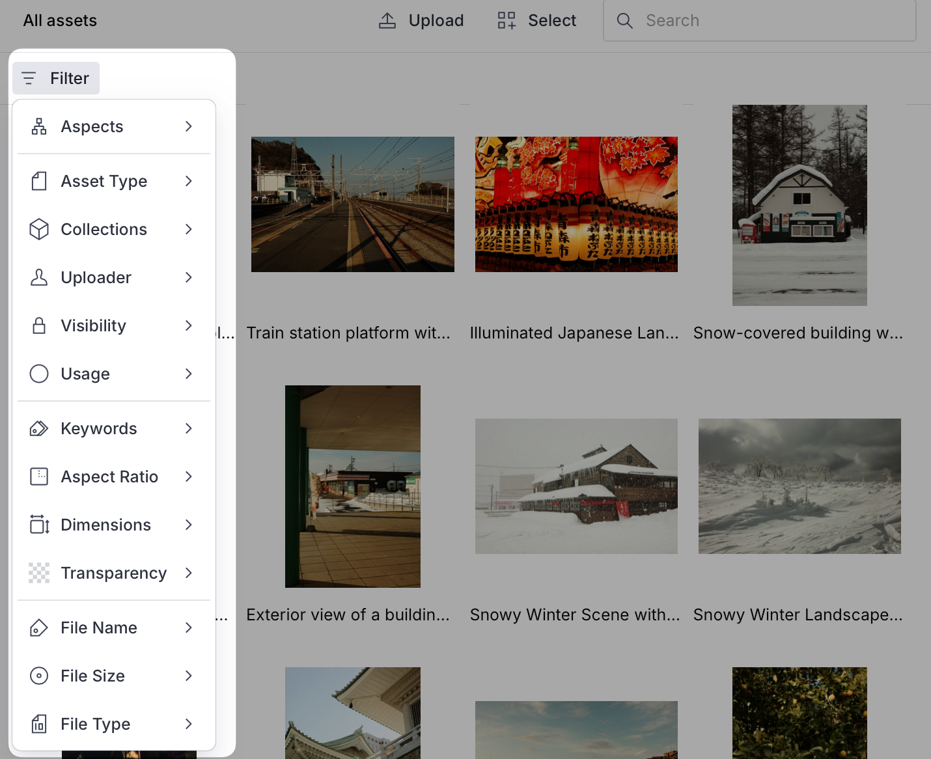The width and height of the screenshot is (931, 759).
Task: Click the Asset Type file icon
Action: click(x=39, y=181)
